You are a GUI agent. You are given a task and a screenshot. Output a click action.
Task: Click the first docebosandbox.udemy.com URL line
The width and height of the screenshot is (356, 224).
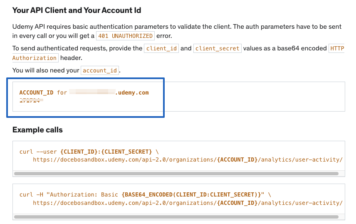188,159
